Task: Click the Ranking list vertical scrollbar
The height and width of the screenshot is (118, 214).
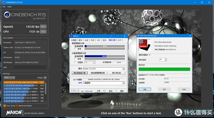Action: [x=46, y=92]
